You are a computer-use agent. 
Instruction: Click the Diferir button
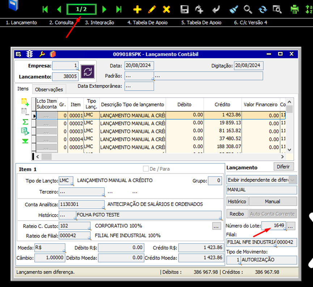[x=284, y=167]
